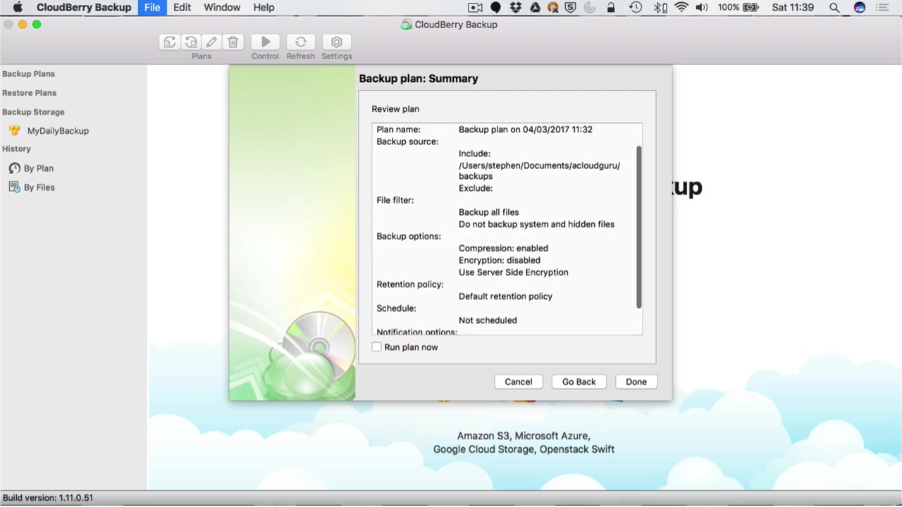
Task: Select Restore Plans in the sidebar
Action: (x=29, y=93)
